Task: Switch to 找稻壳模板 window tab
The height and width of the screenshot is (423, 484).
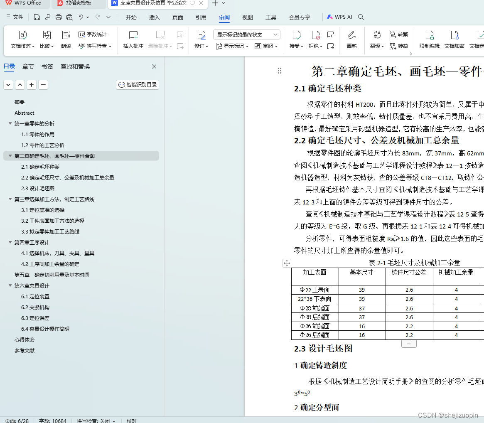Action: [79, 3]
